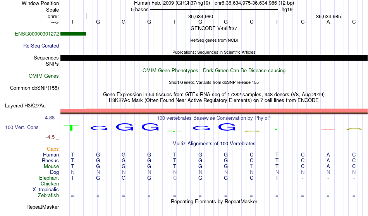Image resolution: width=368 pixels, height=216 pixels.
Task: Open the ENSG00000301272 track label
Action: 37,34
